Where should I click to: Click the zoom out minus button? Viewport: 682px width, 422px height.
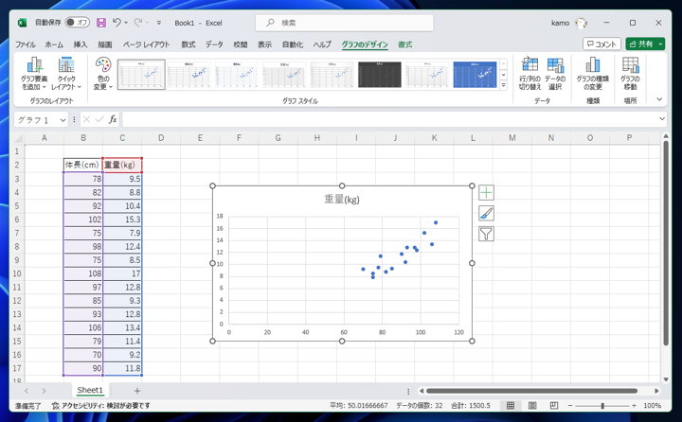(x=570, y=406)
